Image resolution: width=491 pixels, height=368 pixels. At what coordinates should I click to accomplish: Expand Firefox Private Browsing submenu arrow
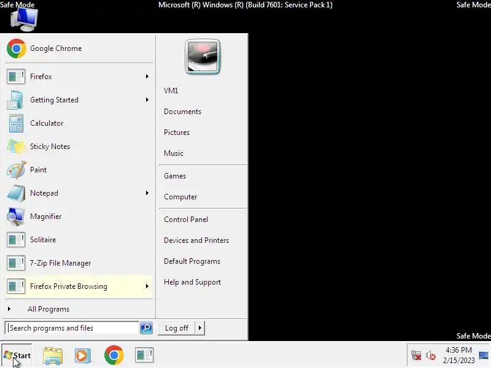[x=147, y=286]
